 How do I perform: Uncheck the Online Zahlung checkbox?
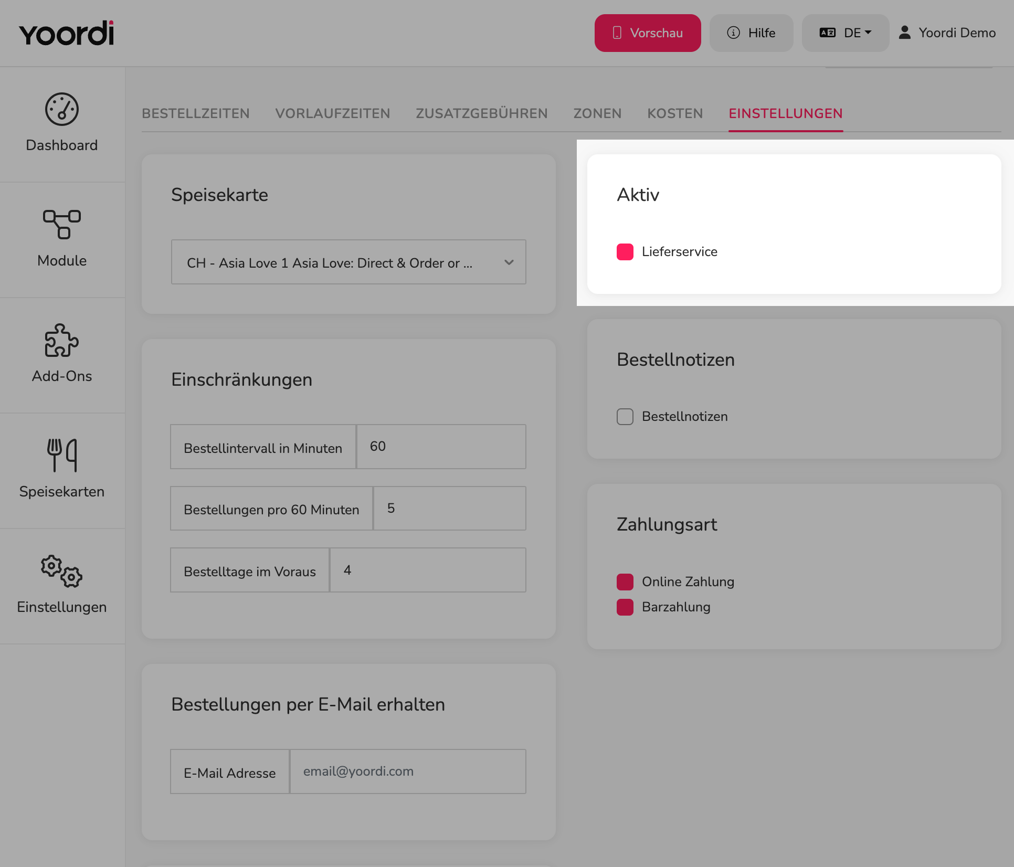(x=625, y=582)
